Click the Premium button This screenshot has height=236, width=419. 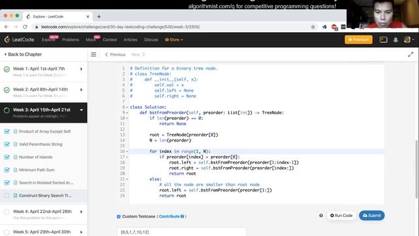tap(358, 39)
